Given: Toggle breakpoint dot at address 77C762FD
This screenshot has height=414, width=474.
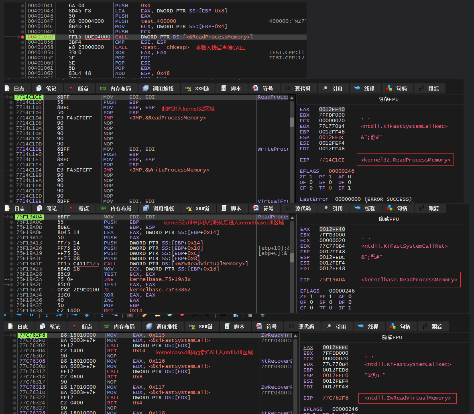Looking at the screenshot, I should [x=14, y=340].
